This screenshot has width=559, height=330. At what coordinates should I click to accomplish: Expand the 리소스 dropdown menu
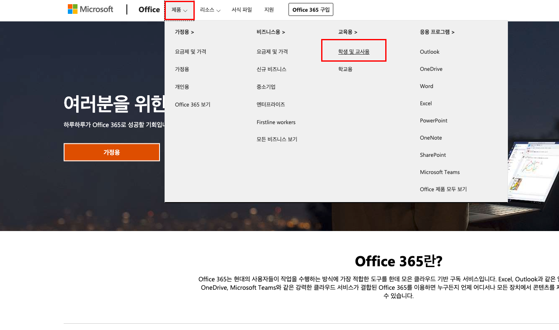click(x=210, y=10)
